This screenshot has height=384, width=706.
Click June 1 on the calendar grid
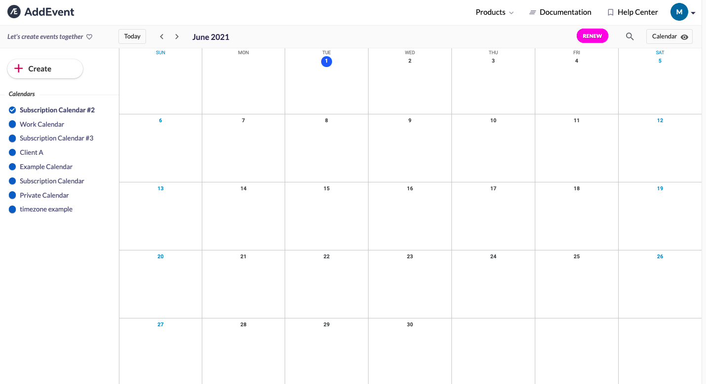[x=326, y=61]
